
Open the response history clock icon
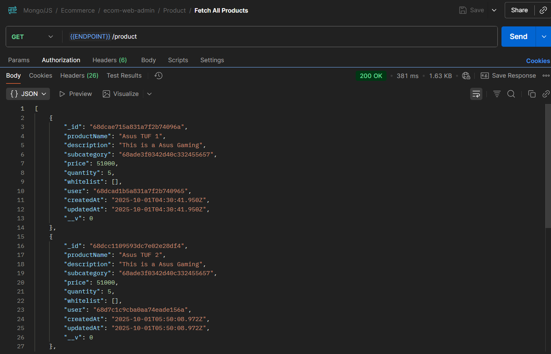pyautogui.click(x=159, y=76)
